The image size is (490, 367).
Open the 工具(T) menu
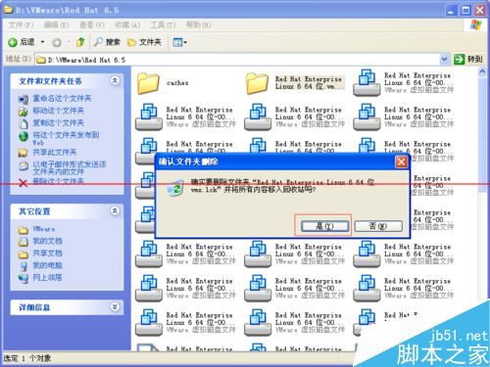pyautogui.click(x=163, y=25)
